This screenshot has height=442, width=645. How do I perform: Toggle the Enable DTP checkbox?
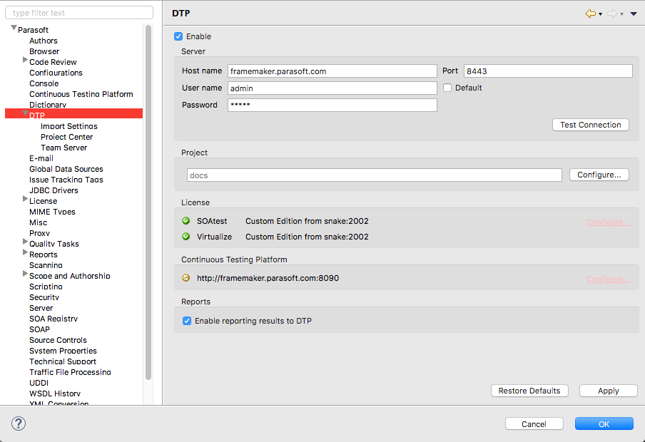pos(178,36)
